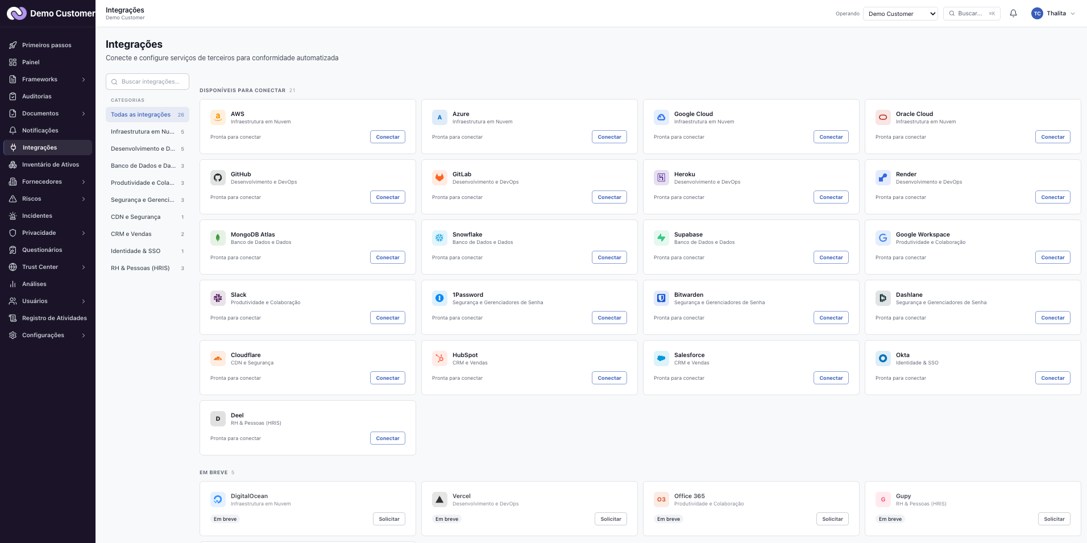Select the Todas as integrações category
Viewport: 1087px width, 543px height.
coord(147,115)
